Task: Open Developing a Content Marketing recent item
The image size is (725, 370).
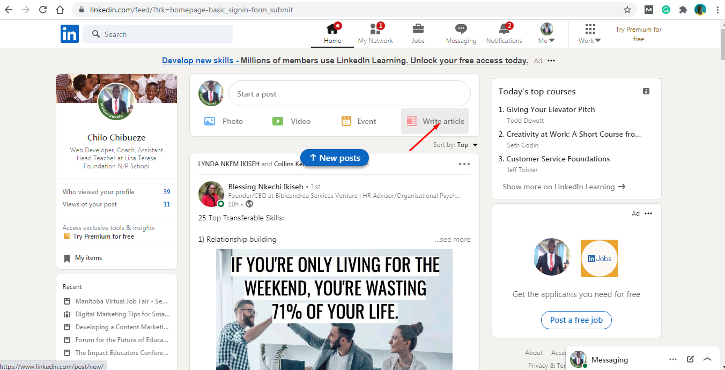Action: click(116, 327)
